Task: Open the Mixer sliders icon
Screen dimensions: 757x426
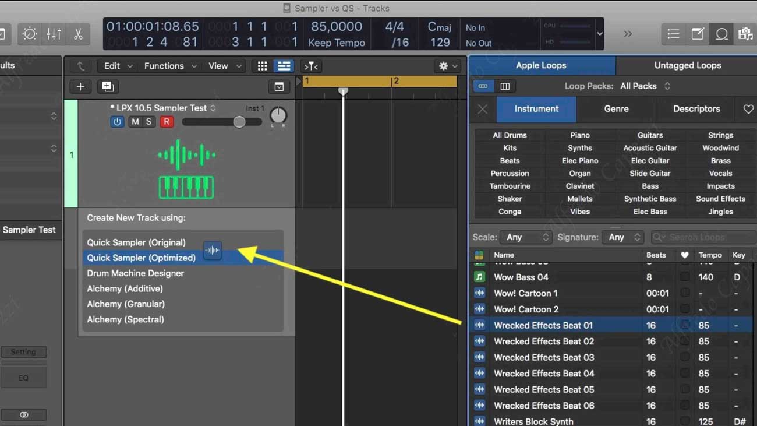Action: coord(54,34)
